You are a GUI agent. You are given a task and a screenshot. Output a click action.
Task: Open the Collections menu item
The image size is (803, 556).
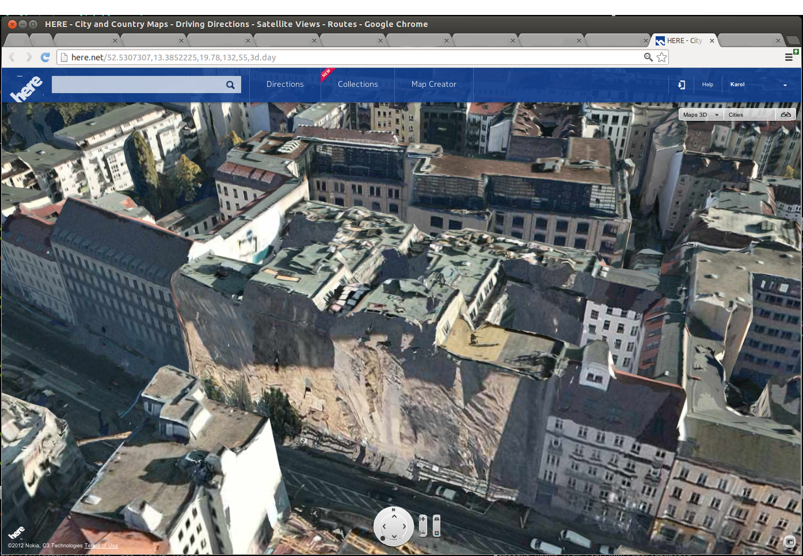point(357,85)
